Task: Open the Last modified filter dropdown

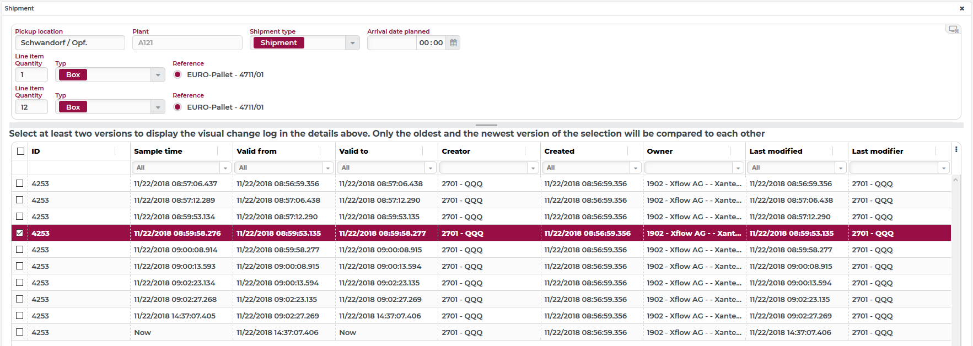Action: pos(840,167)
